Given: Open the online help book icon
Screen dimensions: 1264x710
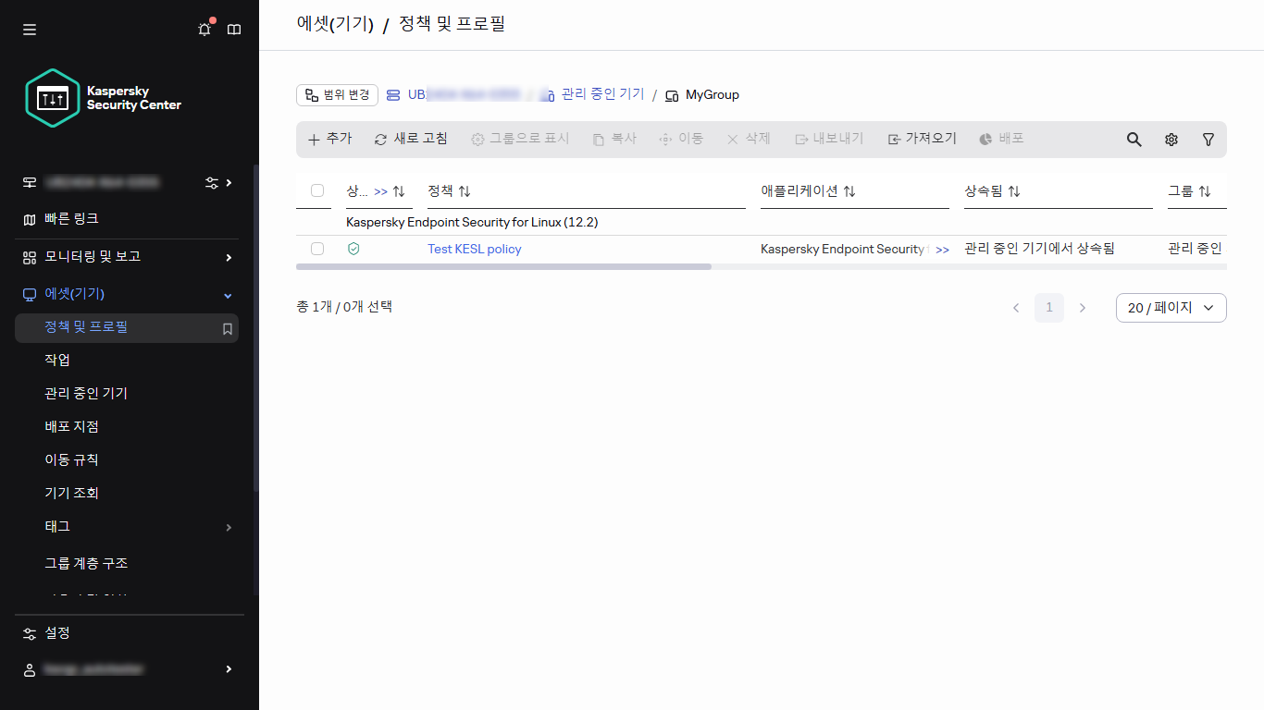Looking at the screenshot, I should (x=233, y=29).
